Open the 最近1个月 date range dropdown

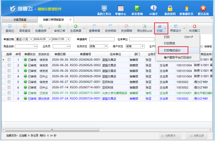coord(31,39)
